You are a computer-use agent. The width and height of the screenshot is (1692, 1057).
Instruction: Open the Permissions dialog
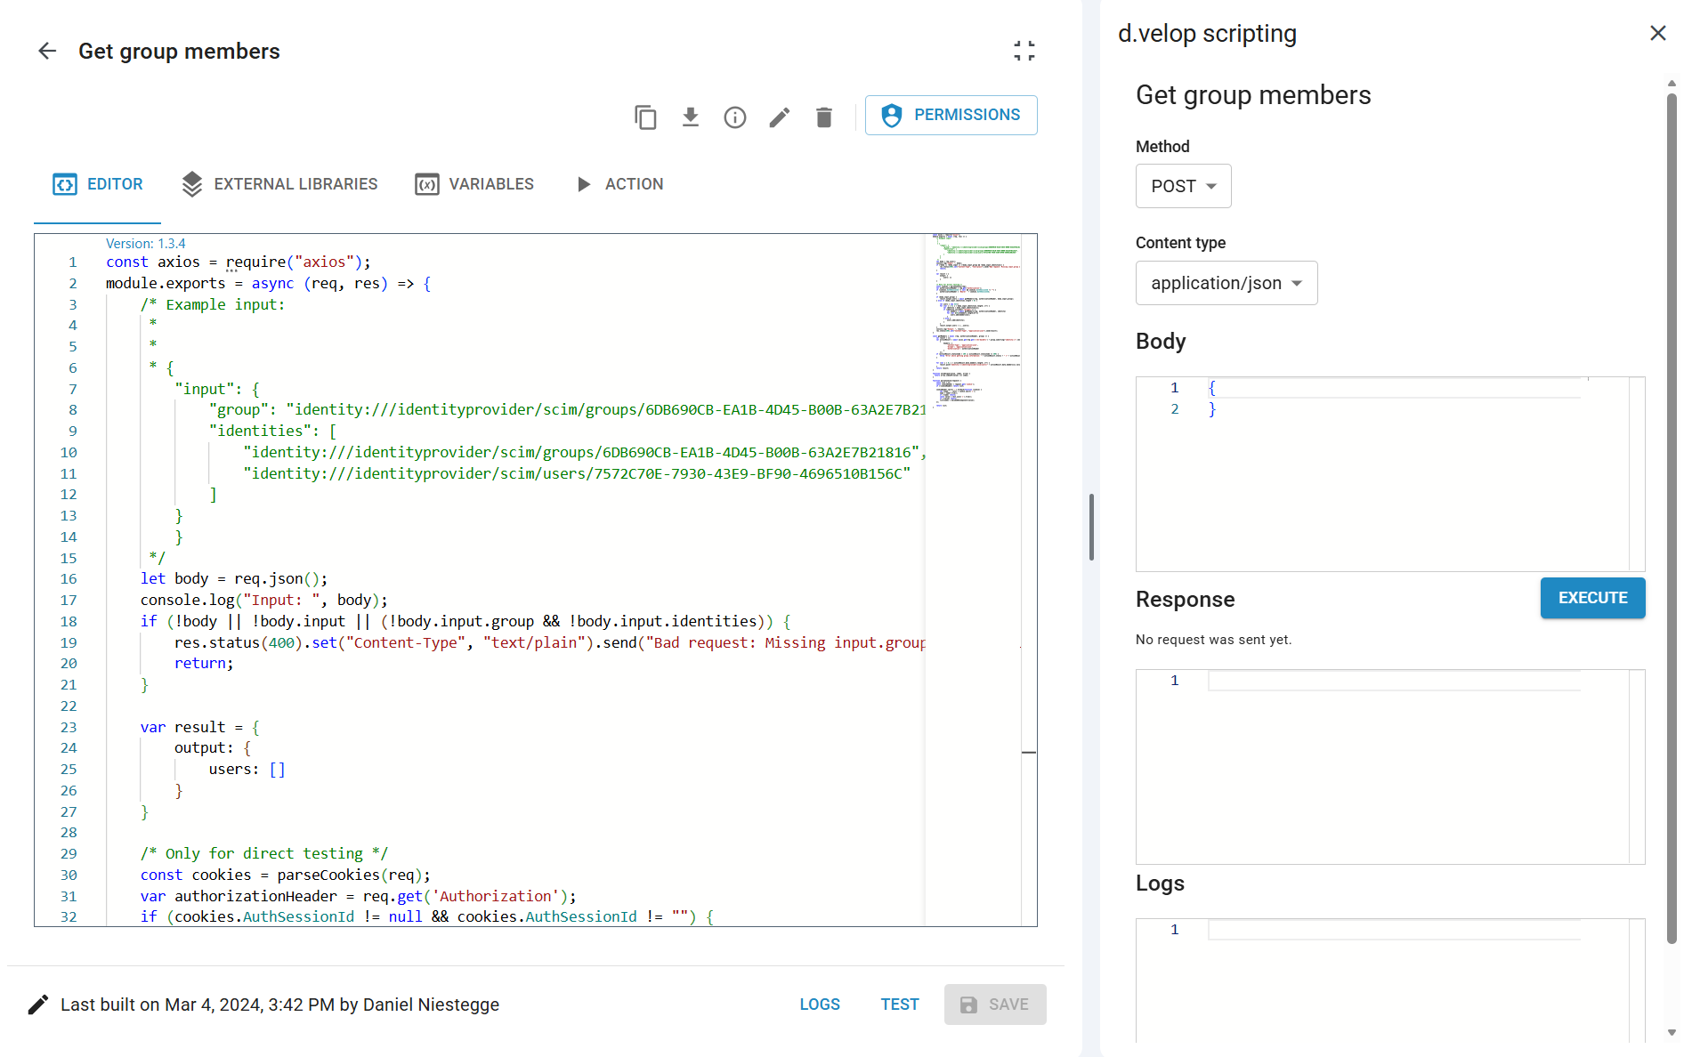pos(951,116)
